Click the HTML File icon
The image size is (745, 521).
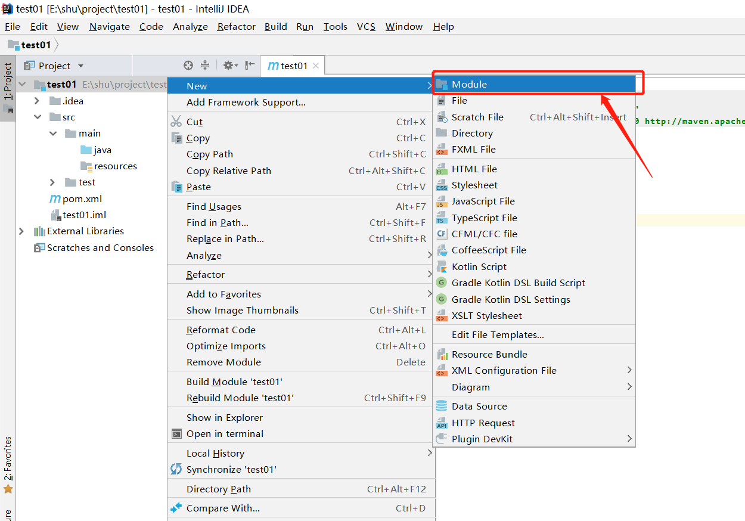(442, 169)
